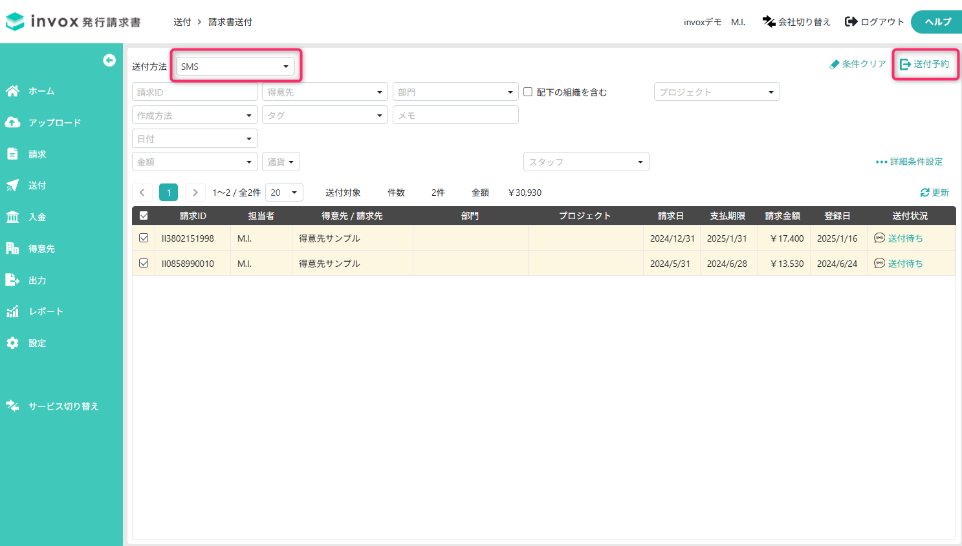Screen dimensions: 962x546
Task: Click the 送付予約 button
Action: (x=925, y=64)
